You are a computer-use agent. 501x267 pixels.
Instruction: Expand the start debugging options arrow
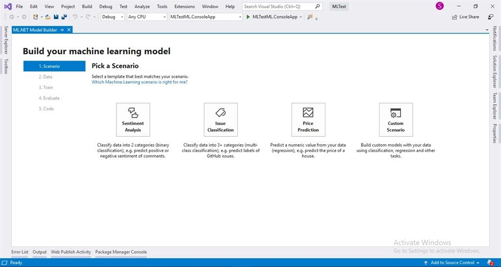click(x=301, y=17)
